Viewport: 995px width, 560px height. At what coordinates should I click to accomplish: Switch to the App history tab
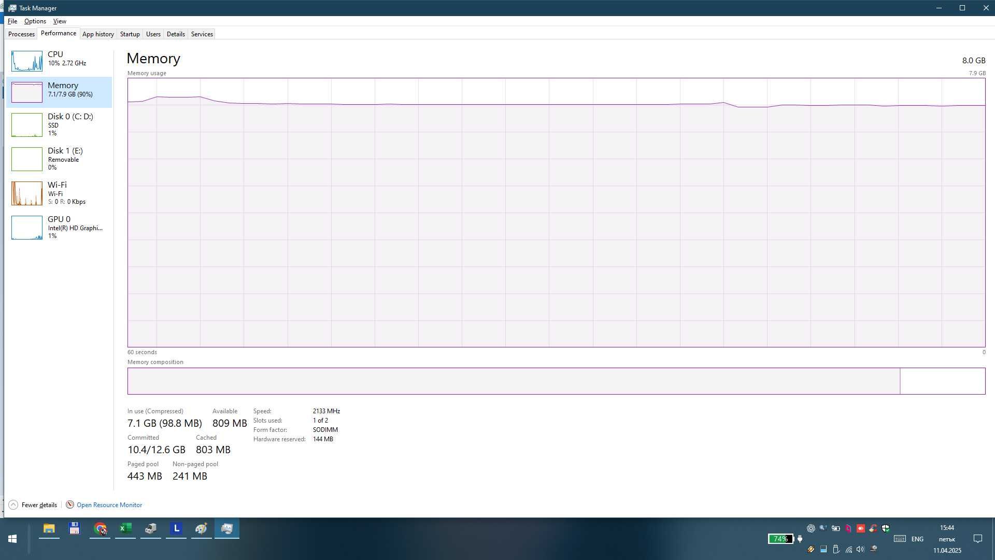[98, 34]
